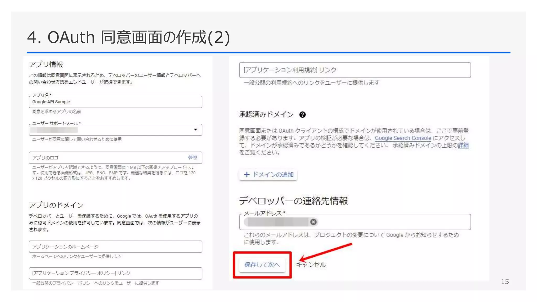Click the キャンセル button
The height and width of the screenshot is (302, 537).
pyautogui.click(x=311, y=265)
